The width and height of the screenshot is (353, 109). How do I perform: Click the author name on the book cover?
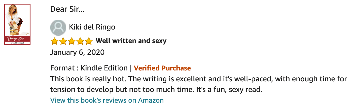point(17,43)
